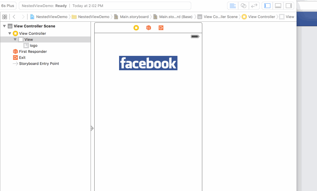Click the 6s Plus device selector
Screen dimensions: 317x191
click(x=8, y=6)
